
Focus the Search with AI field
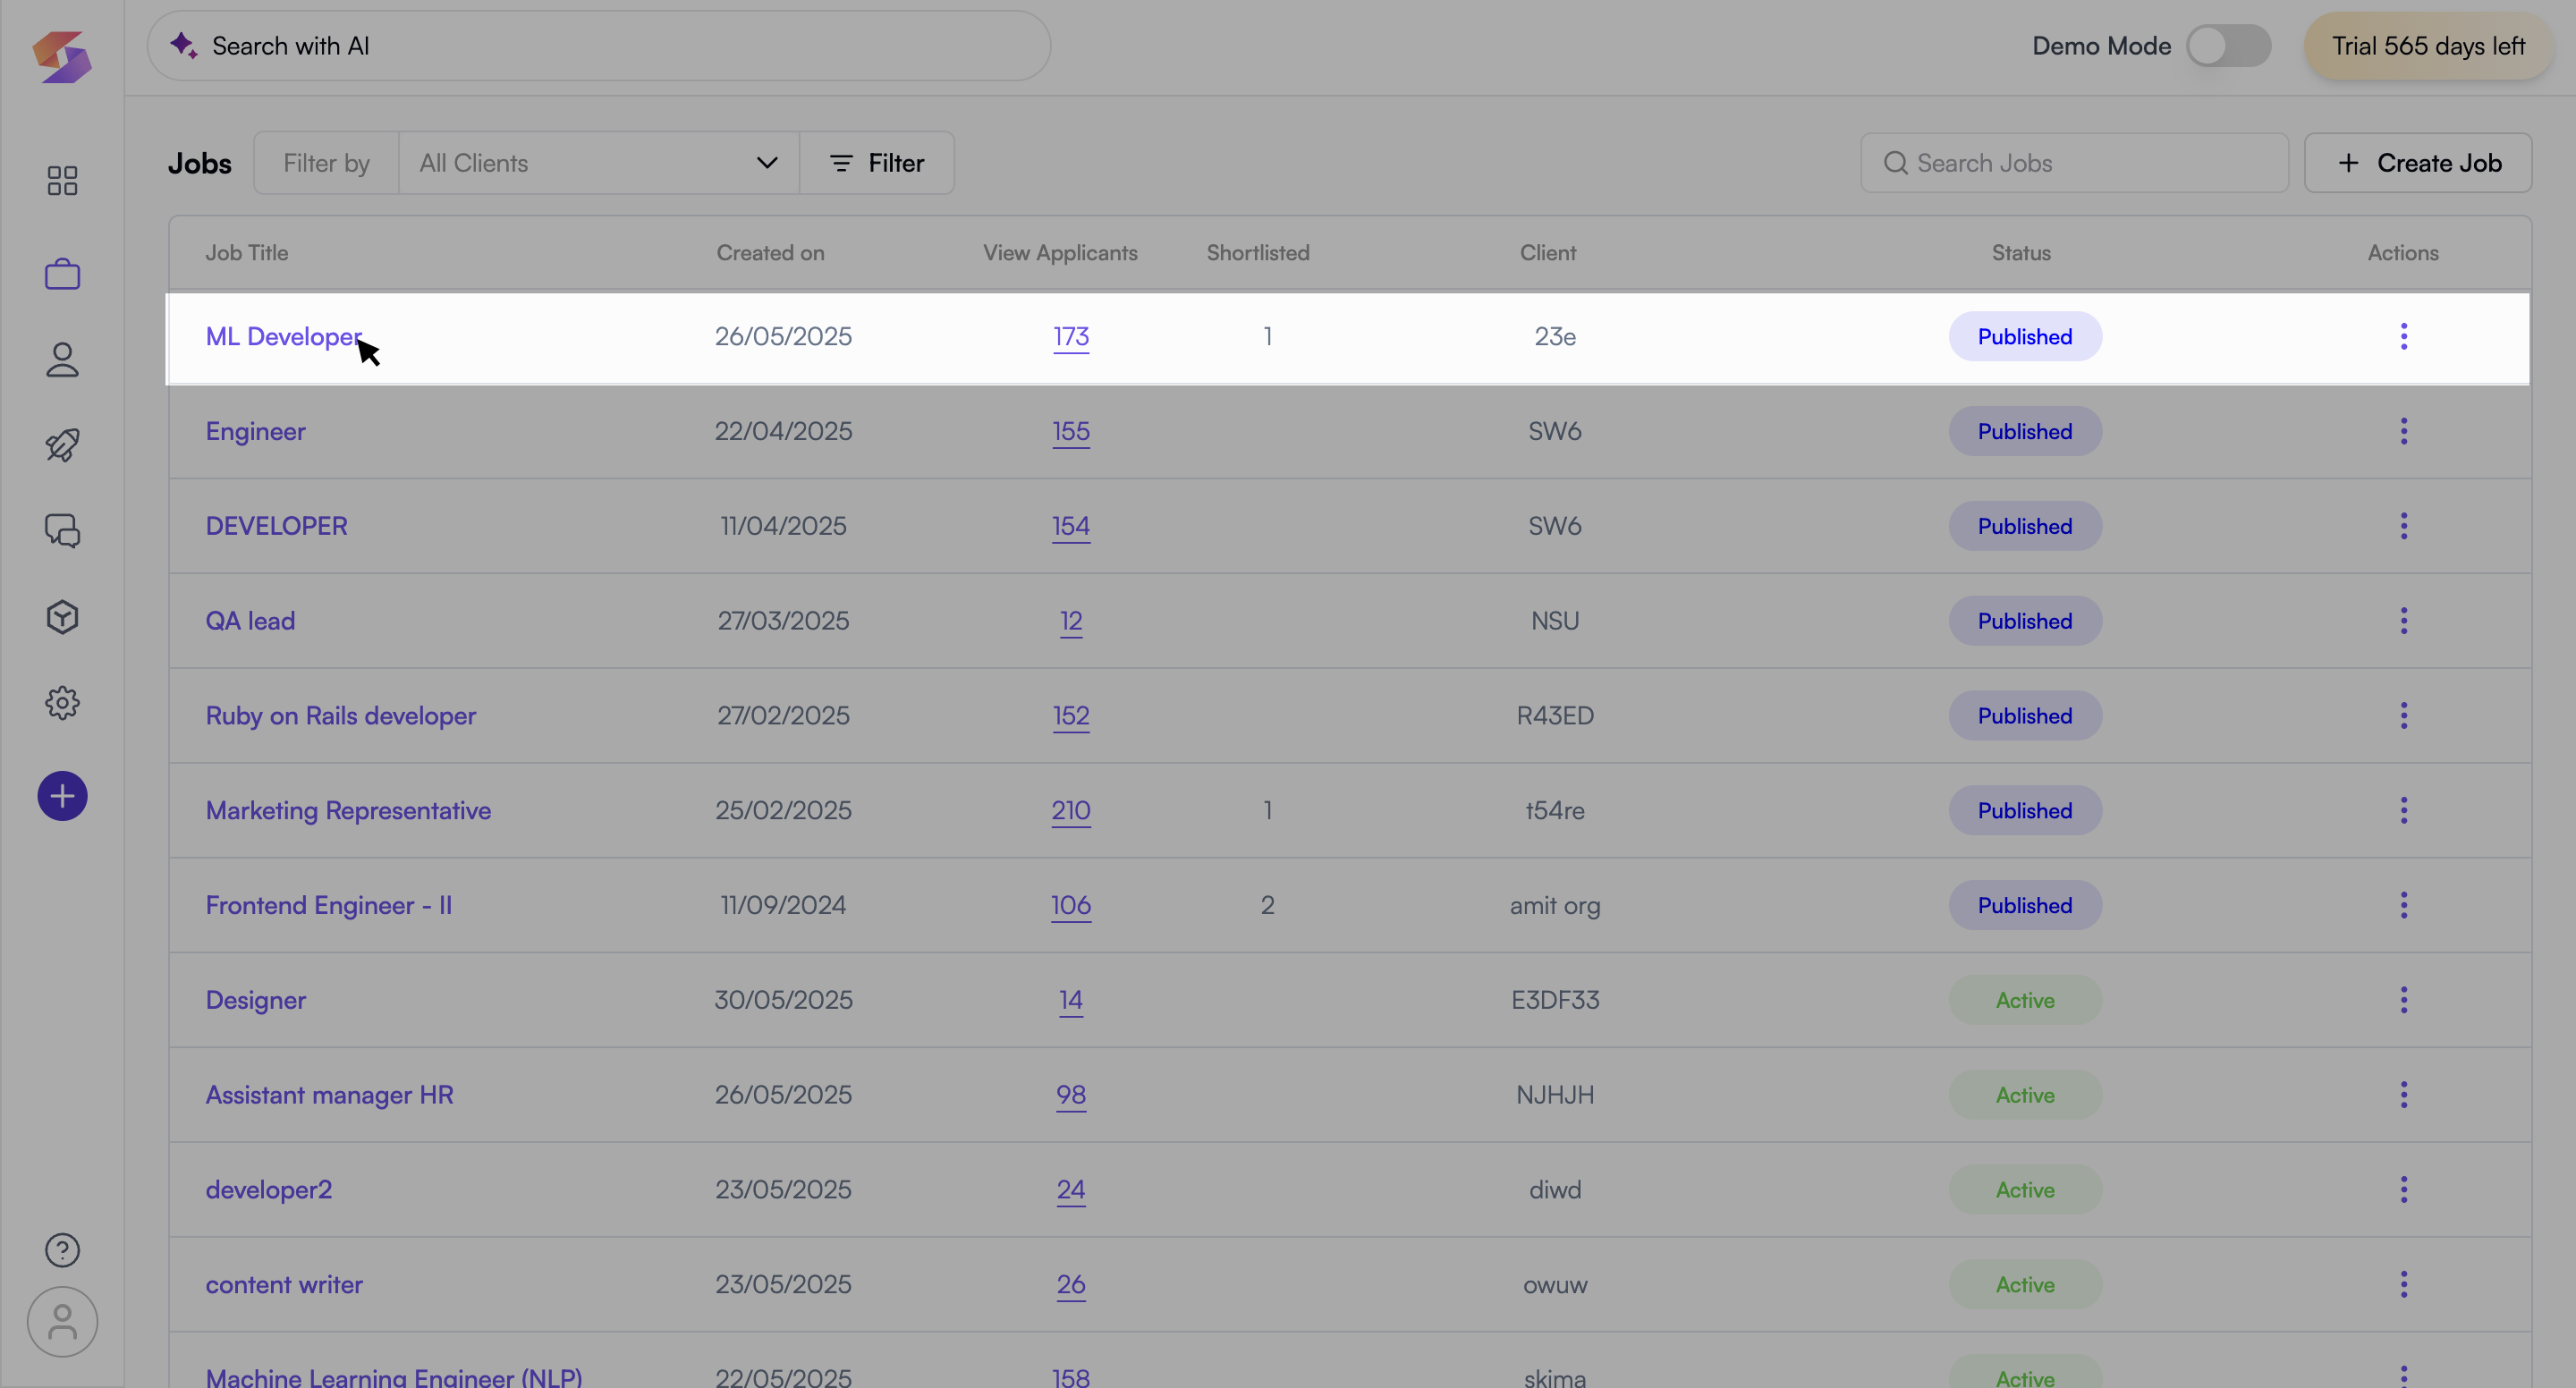point(598,46)
